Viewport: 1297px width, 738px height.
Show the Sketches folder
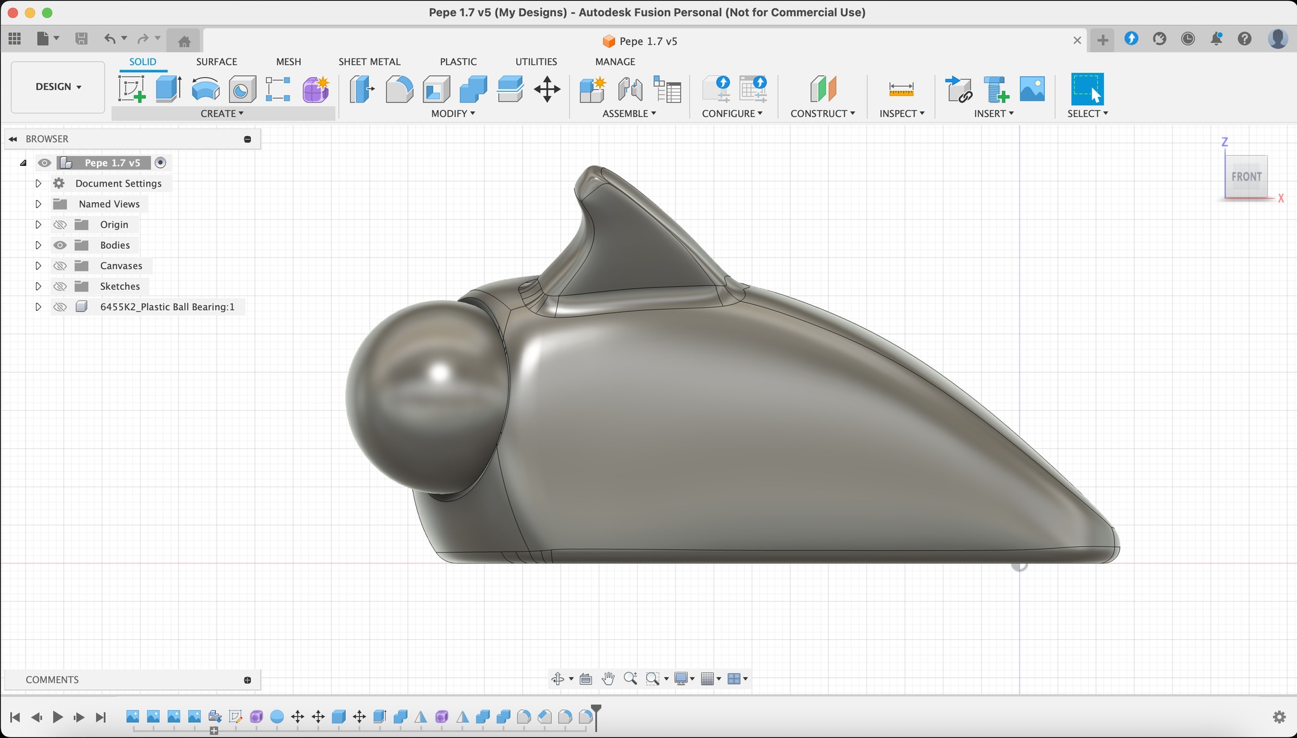pos(60,286)
